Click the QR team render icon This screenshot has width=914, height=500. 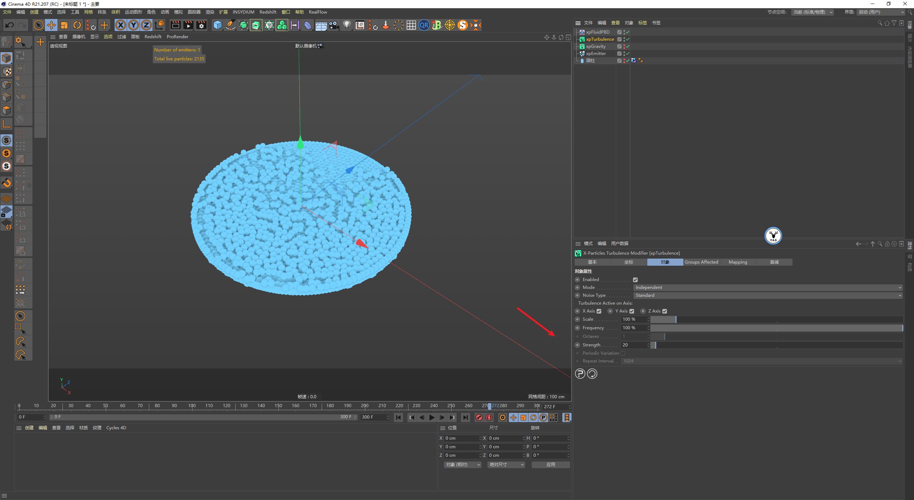coord(424,25)
